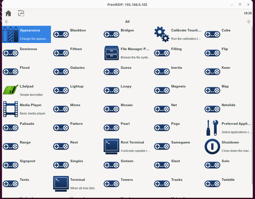Click 'Simple text editor' description
This screenshot has width=255, height=199.
tap(31, 95)
